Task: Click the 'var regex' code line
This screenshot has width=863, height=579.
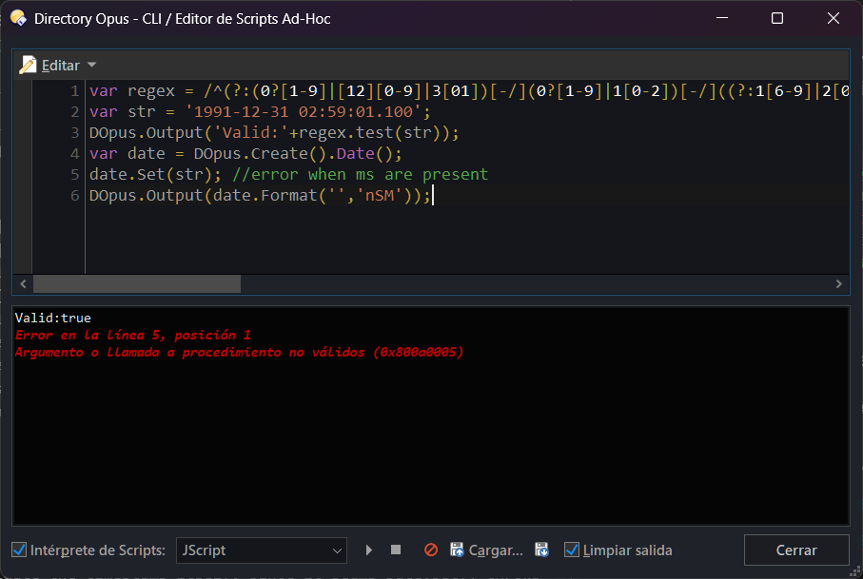Action: [x=469, y=90]
